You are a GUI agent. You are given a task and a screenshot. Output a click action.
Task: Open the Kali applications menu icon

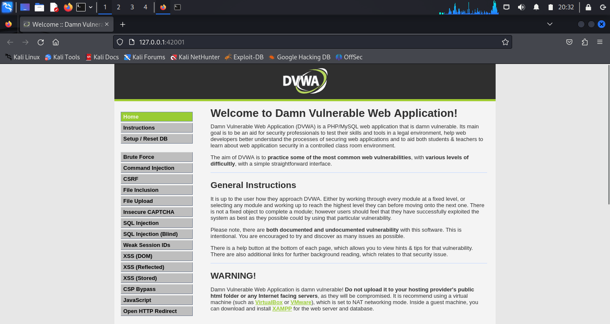tap(7, 7)
